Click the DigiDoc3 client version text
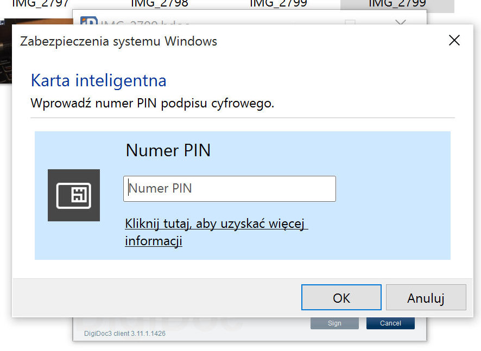Image resolution: width=481 pixels, height=351 pixels. (x=124, y=334)
